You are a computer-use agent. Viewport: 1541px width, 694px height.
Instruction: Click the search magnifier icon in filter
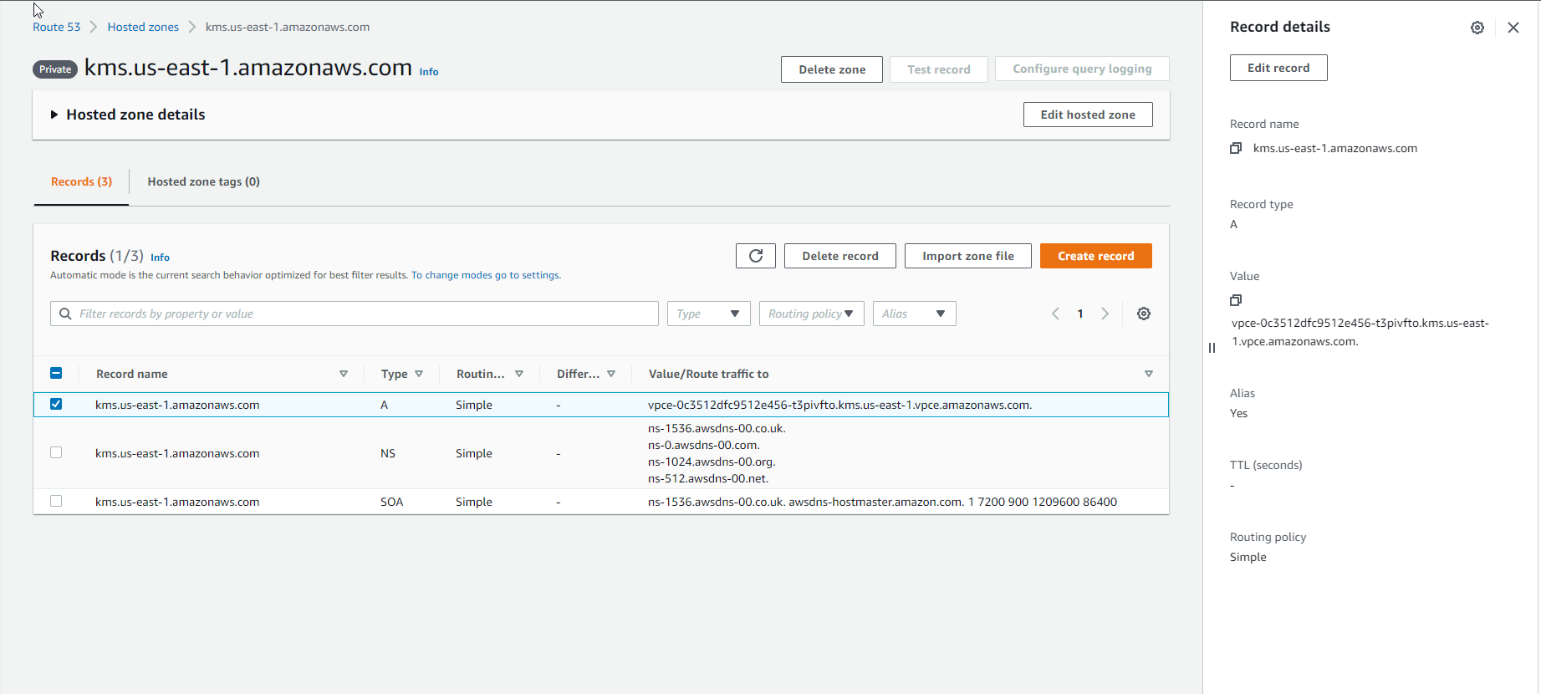coord(65,314)
